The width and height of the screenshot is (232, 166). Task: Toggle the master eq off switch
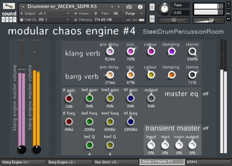(x=206, y=94)
